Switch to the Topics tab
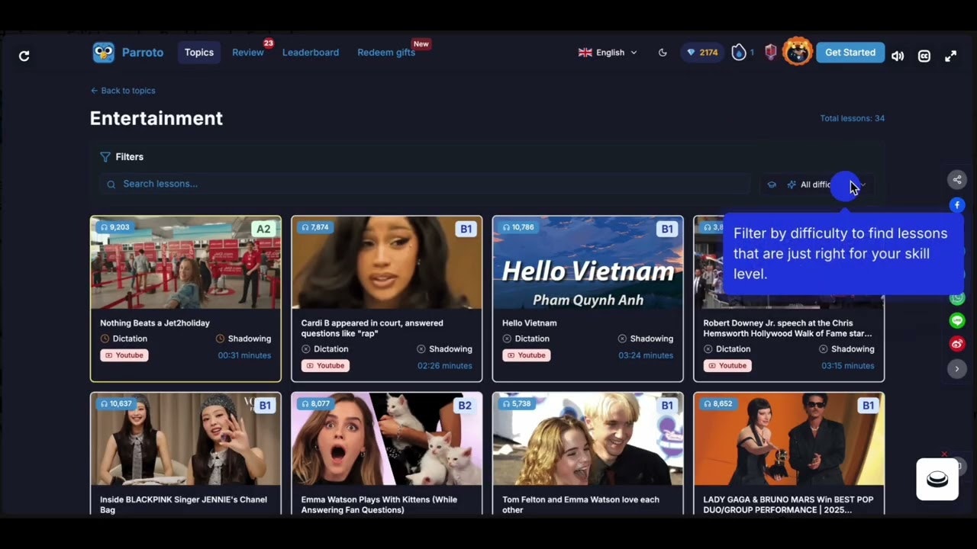The width and height of the screenshot is (977, 549). tap(199, 53)
